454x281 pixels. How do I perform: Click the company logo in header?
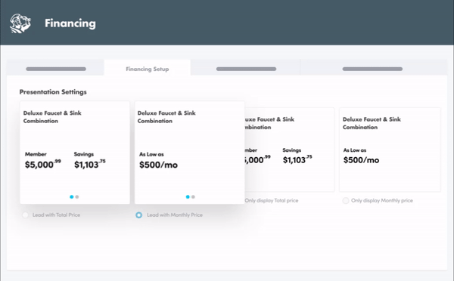coord(20,23)
